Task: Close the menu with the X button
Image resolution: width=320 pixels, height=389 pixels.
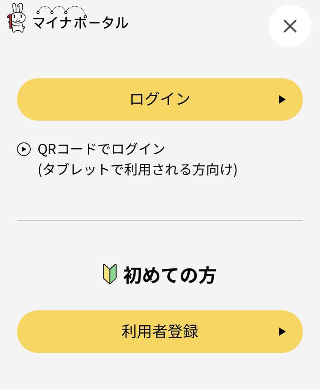Action: coord(290,26)
